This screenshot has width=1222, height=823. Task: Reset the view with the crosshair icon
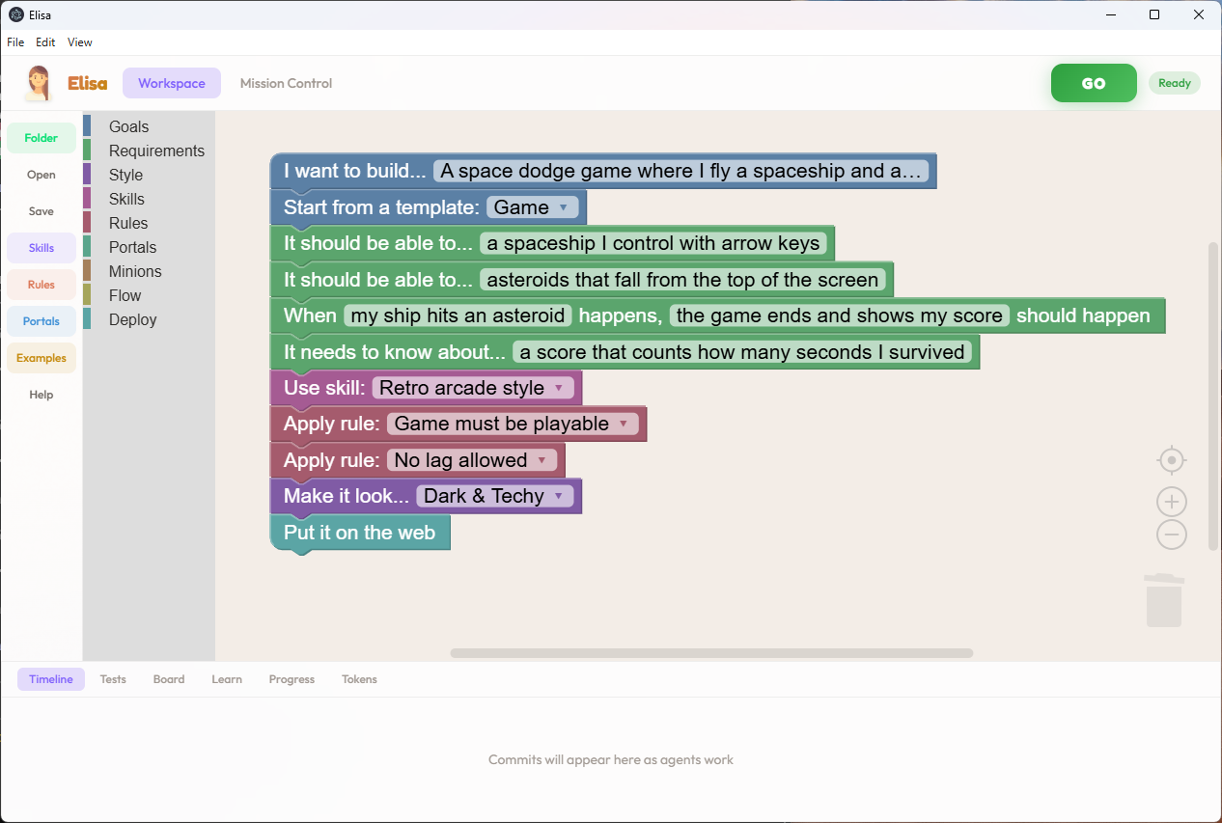(1171, 460)
